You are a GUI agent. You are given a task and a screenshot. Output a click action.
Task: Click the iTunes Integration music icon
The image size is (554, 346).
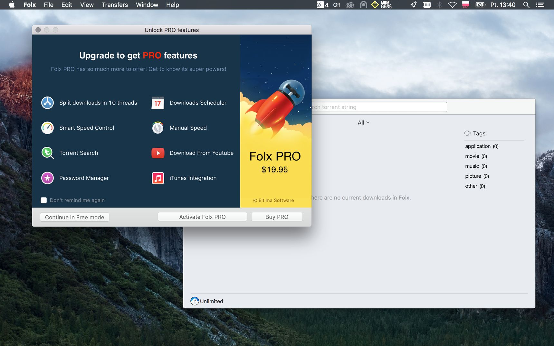(158, 178)
